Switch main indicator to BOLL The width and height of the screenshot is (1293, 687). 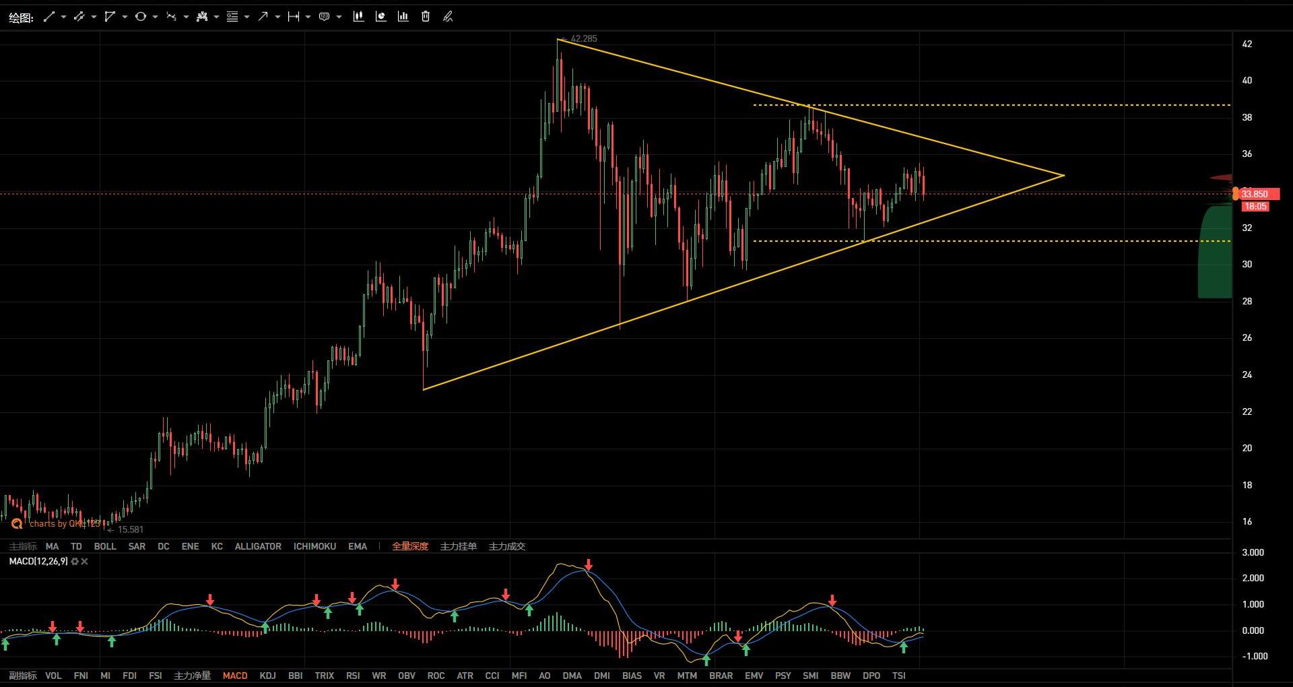[105, 546]
